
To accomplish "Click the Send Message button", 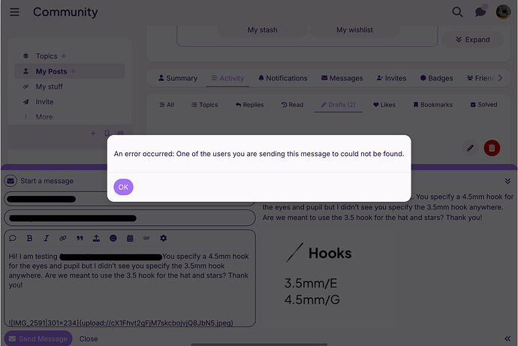I will click(38, 338).
